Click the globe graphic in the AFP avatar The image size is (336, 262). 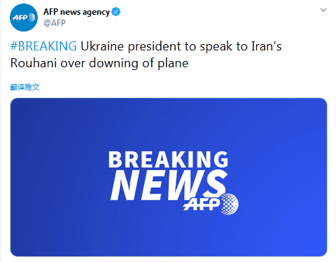(31, 18)
